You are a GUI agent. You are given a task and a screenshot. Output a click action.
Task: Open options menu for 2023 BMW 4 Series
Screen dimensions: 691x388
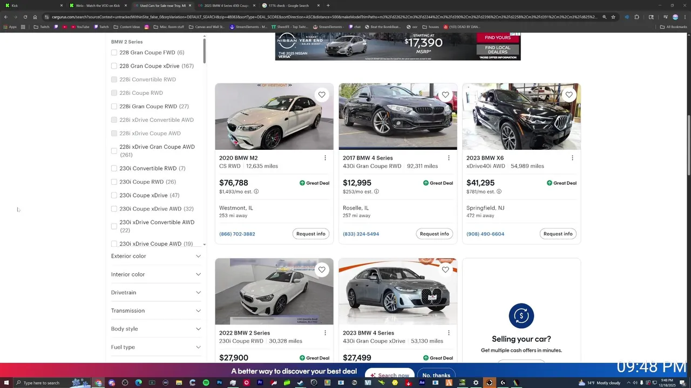point(449,333)
